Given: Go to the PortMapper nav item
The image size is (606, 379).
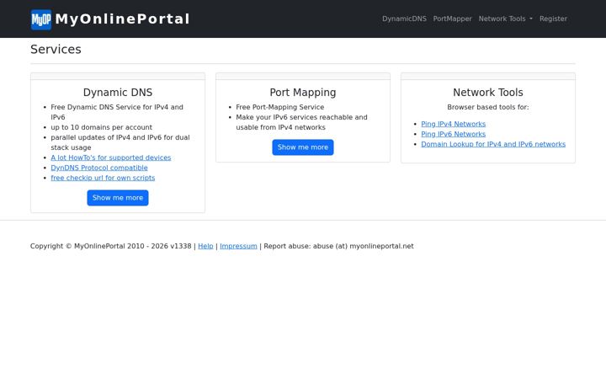Looking at the screenshot, I should click(452, 19).
